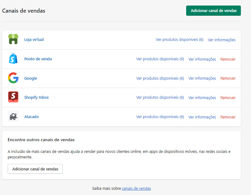Click the Loja virtual storefront icon
The width and height of the screenshot is (251, 195).
[13, 39]
